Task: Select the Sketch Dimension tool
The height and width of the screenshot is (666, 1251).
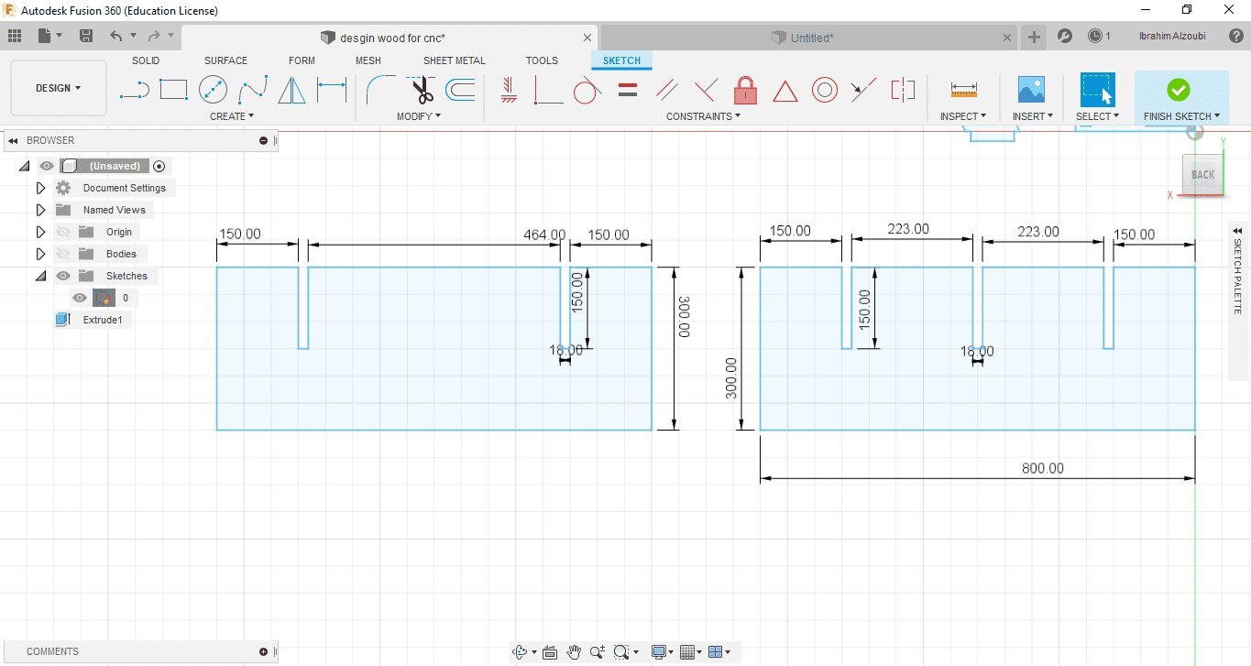Action: tap(331, 90)
